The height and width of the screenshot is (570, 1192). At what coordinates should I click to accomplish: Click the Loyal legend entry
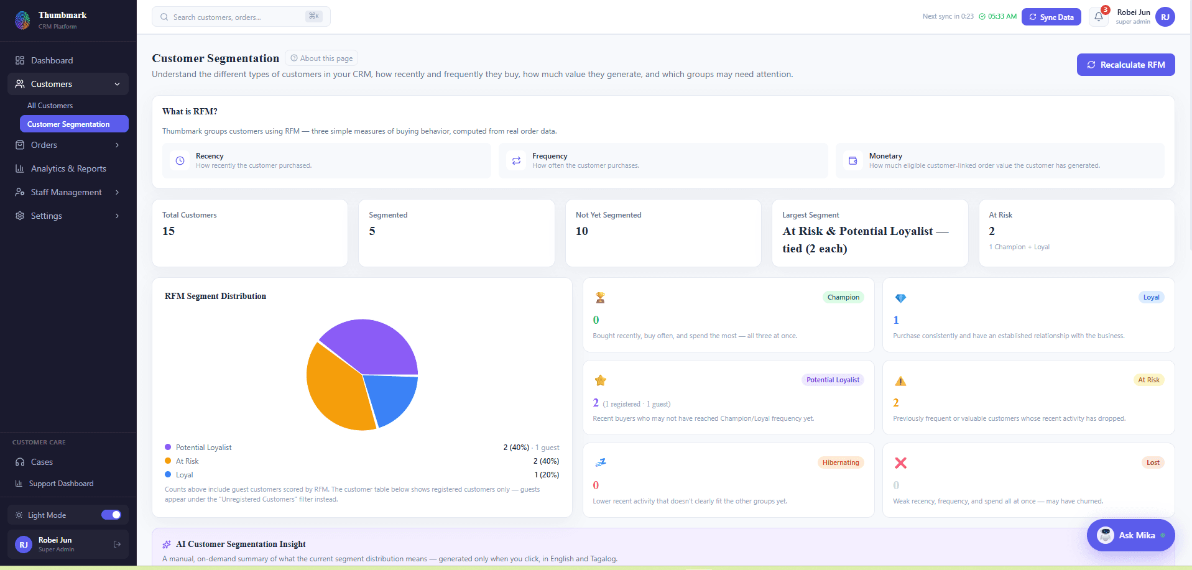(x=362, y=475)
